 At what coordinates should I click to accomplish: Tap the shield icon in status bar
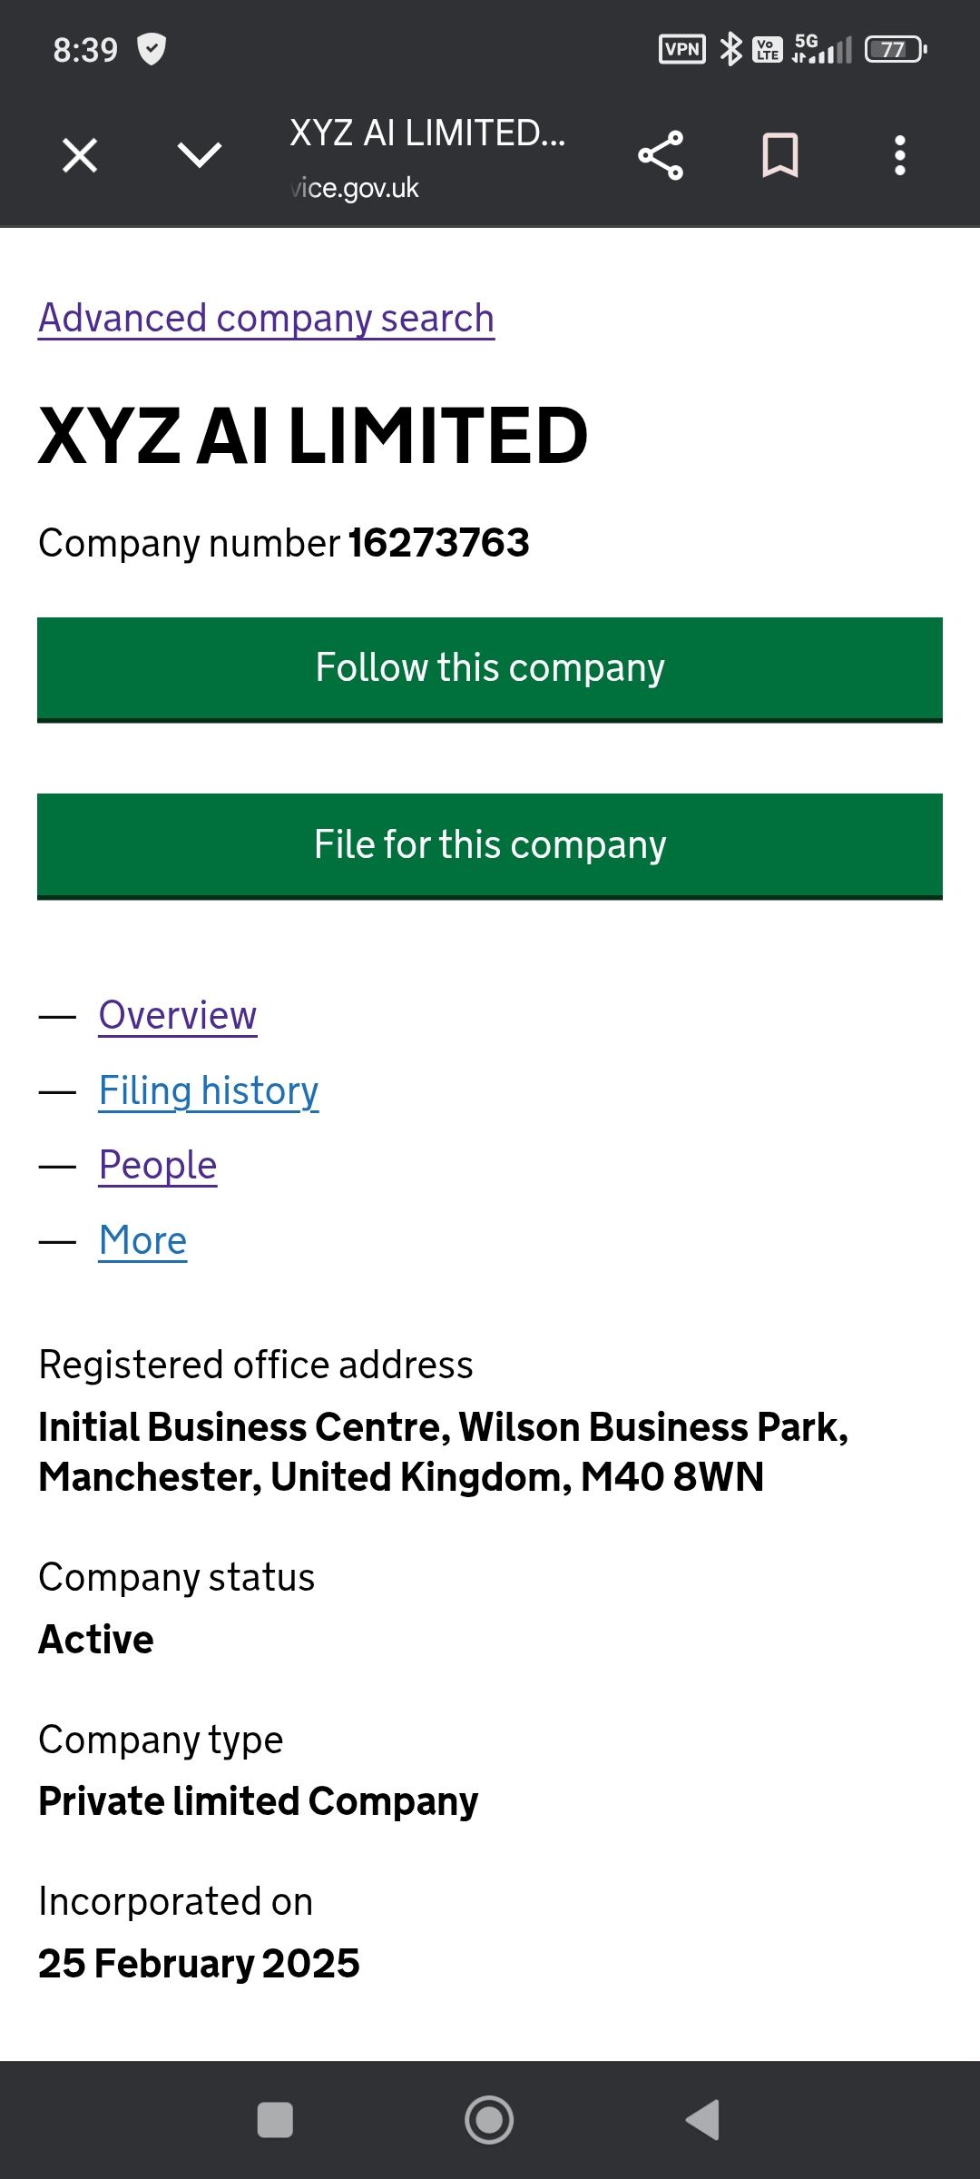pyautogui.click(x=151, y=49)
